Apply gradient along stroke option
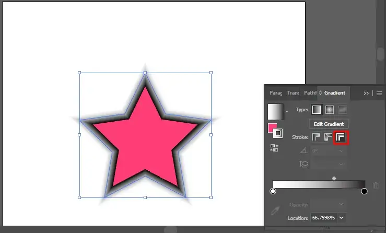This screenshot has width=386, height=233. pyautogui.click(x=328, y=137)
